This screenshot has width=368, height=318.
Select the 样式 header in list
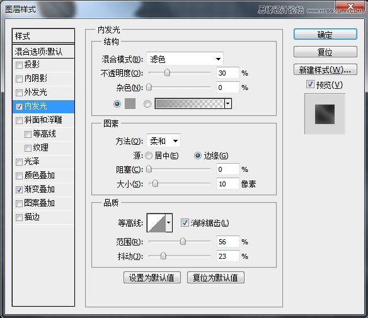coord(43,36)
